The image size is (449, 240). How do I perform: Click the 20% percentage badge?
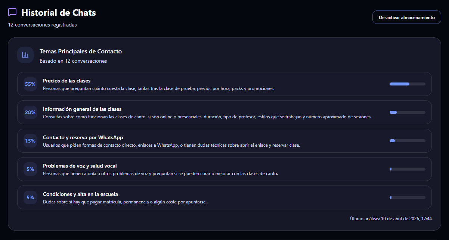[30, 112]
